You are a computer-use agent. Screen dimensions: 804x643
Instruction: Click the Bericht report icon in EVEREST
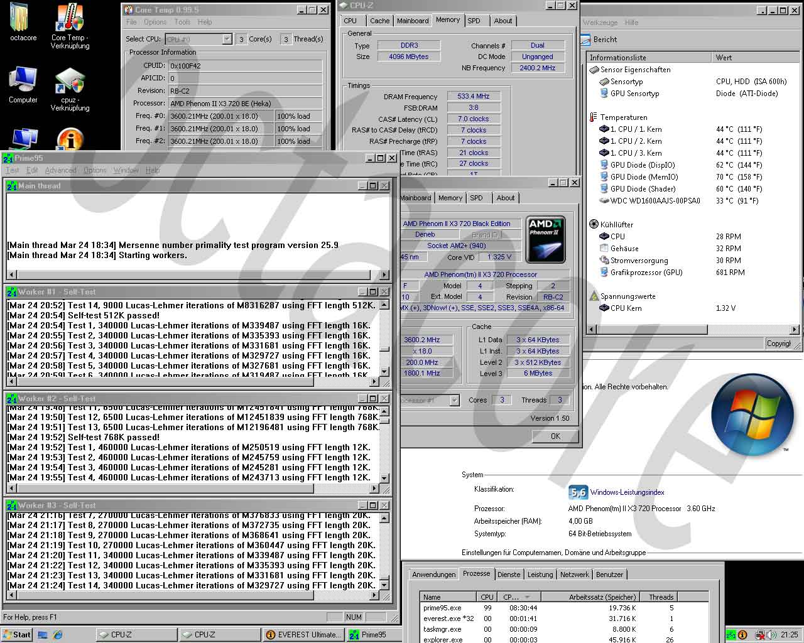point(585,39)
